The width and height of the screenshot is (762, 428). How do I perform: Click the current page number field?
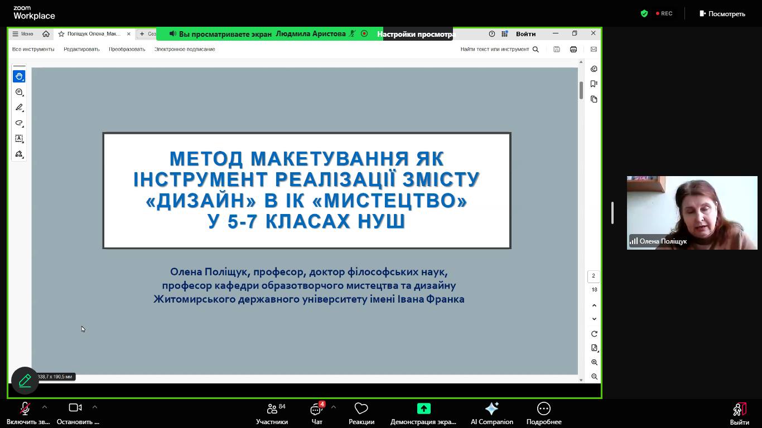pyautogui.click(x=594, y=276)
